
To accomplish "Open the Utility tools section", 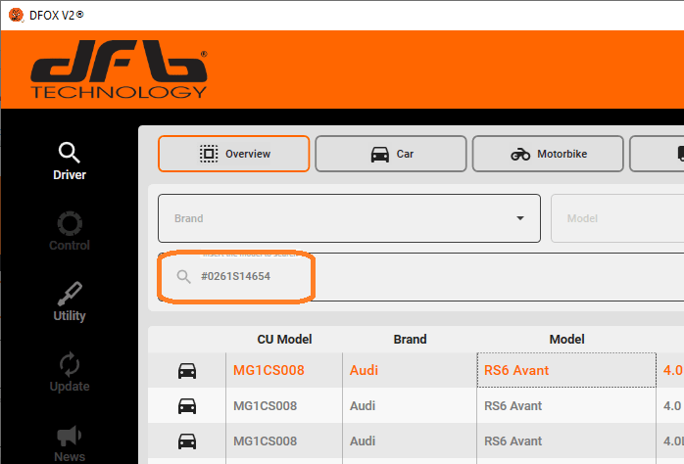I will point(69,302).
